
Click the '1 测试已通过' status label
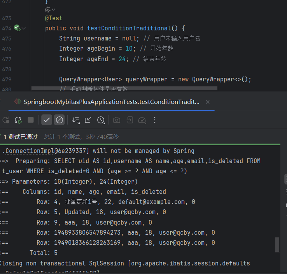click(21, 137)
